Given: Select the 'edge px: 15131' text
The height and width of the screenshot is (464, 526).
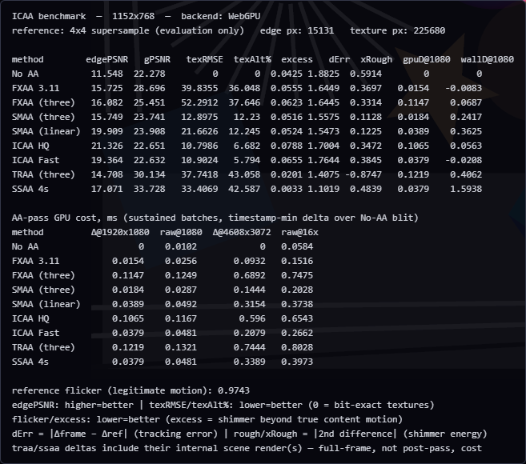Looking at the screenshot, I should [297, 30].
